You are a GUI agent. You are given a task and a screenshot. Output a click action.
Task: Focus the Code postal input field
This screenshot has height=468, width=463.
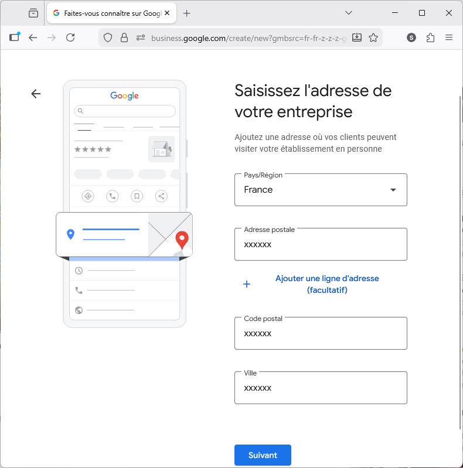point(321,333)
